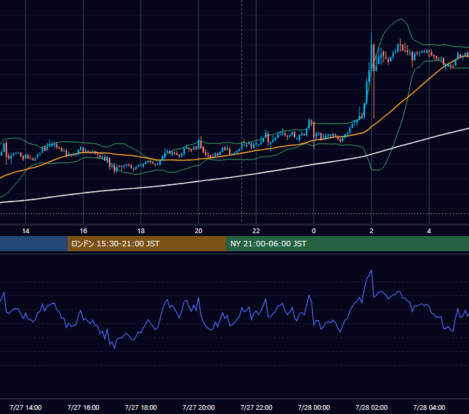Select the ロンドン 15:30-21:00 JST session bar
This screenshot has width=469, height=414.
[146, 244]
